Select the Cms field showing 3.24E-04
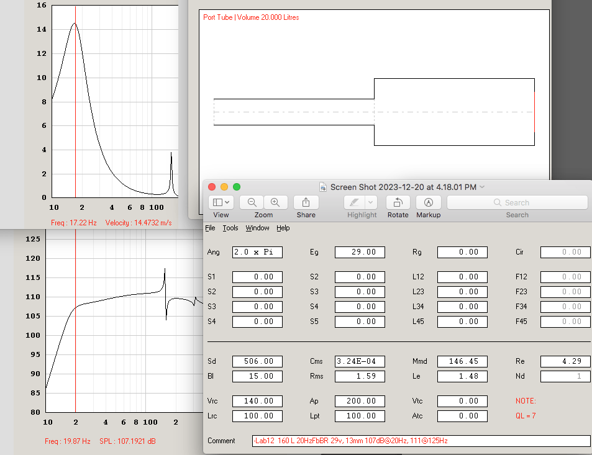The width and height of the screenshot is (592, 455). [x=360, y=361]
